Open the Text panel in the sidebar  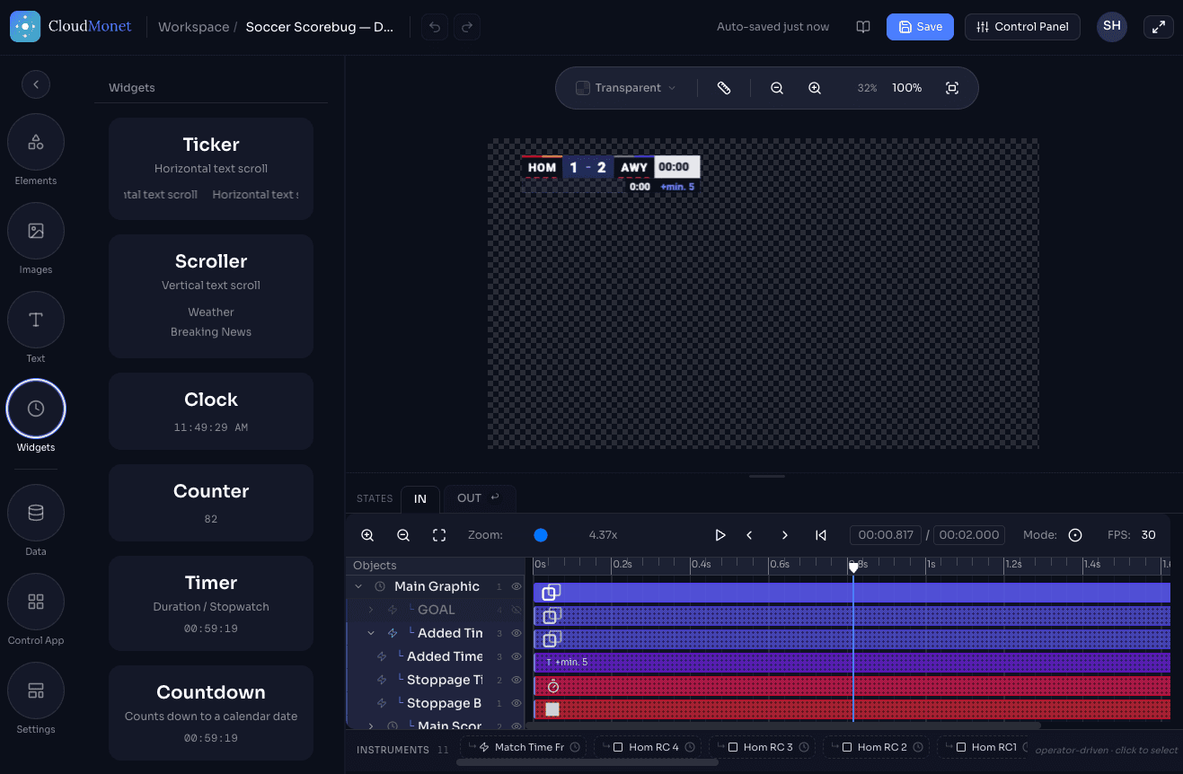(36, 320)
